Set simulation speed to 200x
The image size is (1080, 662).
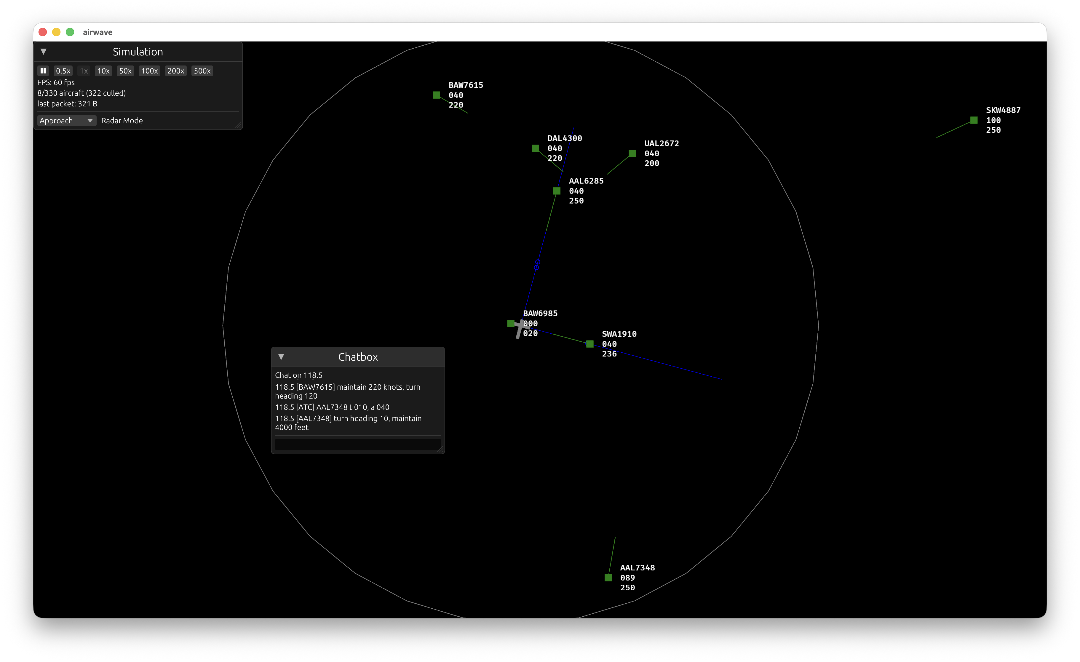pos(176,71)
